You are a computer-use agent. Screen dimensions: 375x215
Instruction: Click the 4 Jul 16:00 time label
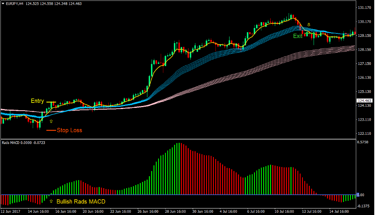[x=228, y=212]
